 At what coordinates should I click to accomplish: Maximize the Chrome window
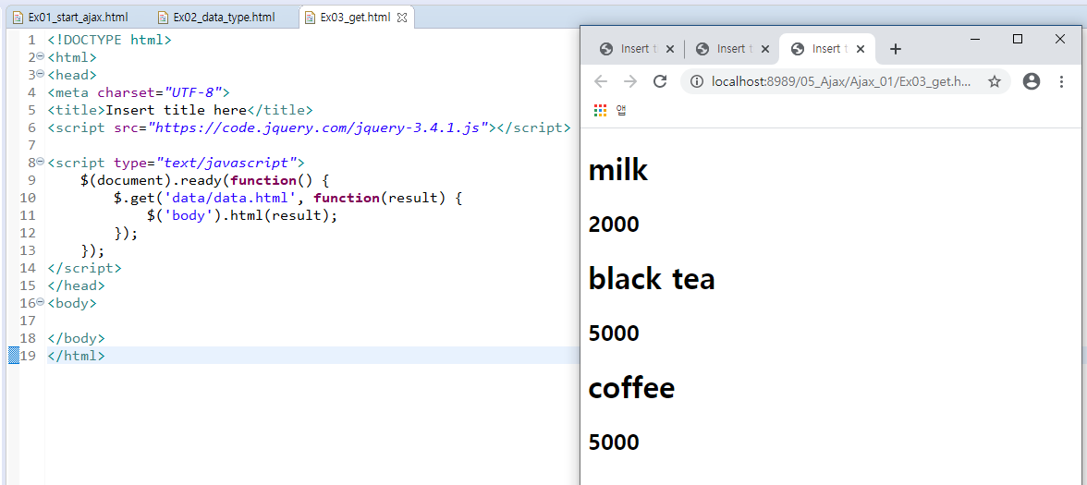(1018, 40)
